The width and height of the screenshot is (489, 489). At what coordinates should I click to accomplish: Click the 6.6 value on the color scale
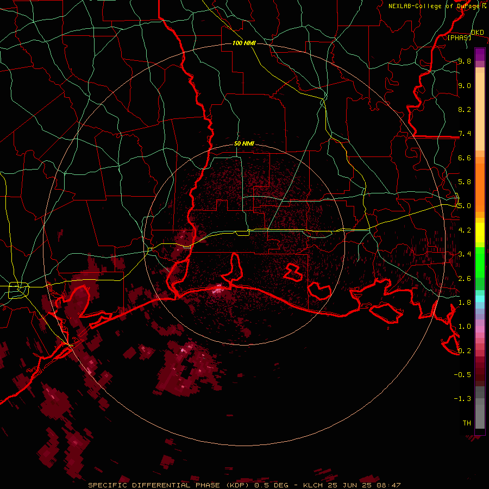click(465, 158)
